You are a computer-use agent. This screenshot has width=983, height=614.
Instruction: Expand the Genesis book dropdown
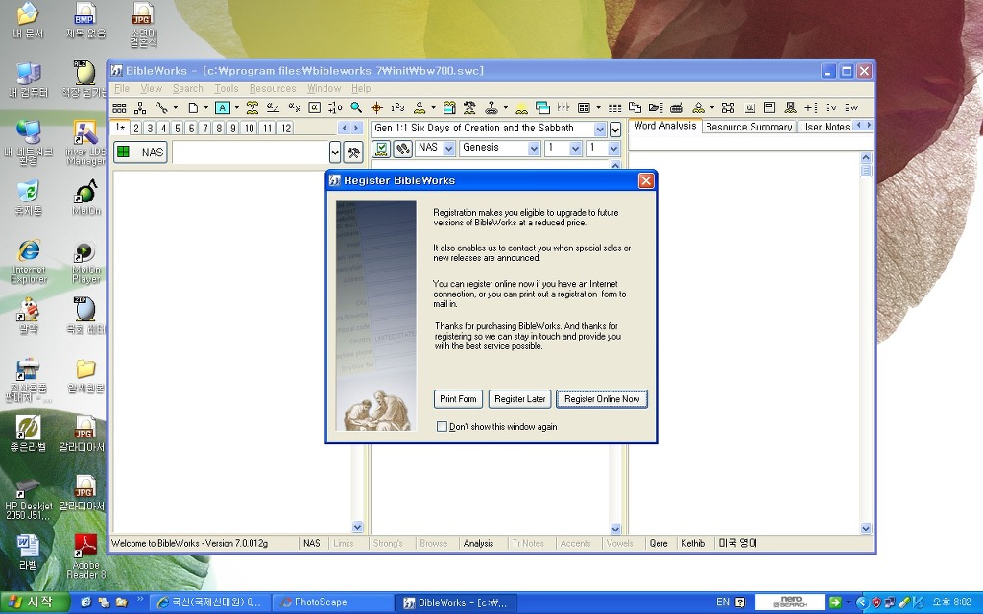[x=533, y=149]
